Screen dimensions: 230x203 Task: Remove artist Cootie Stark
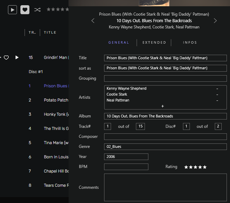click(x=217, y=95)
